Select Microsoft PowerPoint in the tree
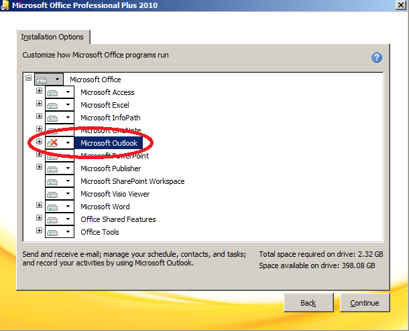The width and height of the screenshot is (409, 331). (115, 156)
